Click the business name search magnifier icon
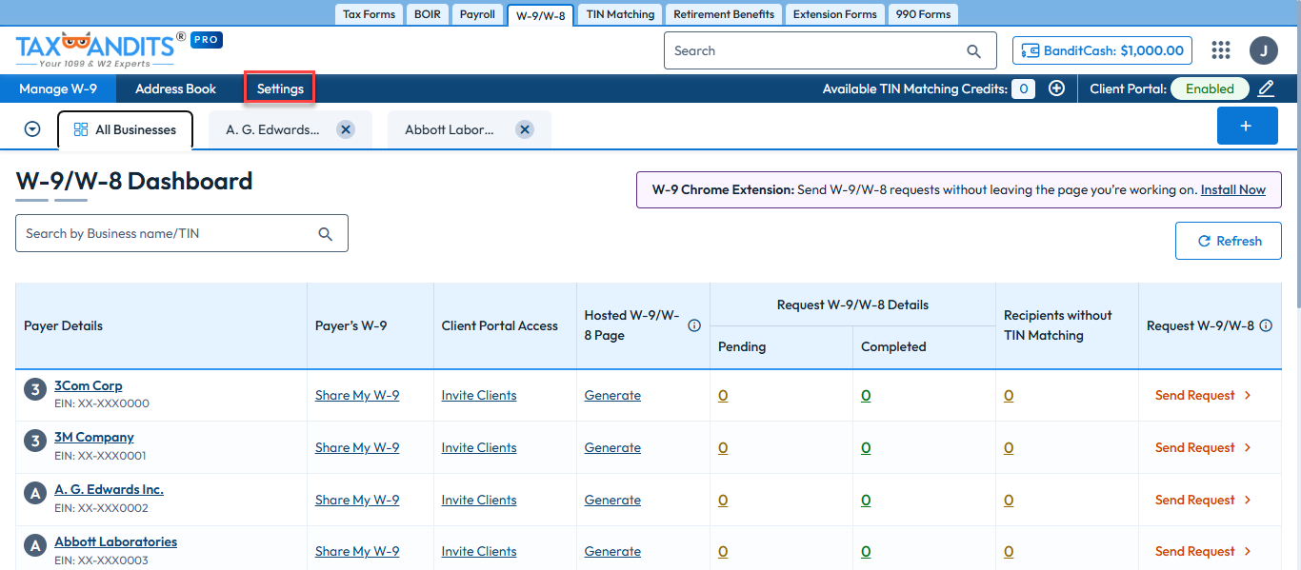 pos(326,234)
